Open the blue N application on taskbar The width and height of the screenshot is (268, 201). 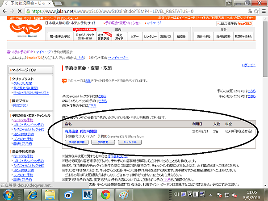pos(87,195)
